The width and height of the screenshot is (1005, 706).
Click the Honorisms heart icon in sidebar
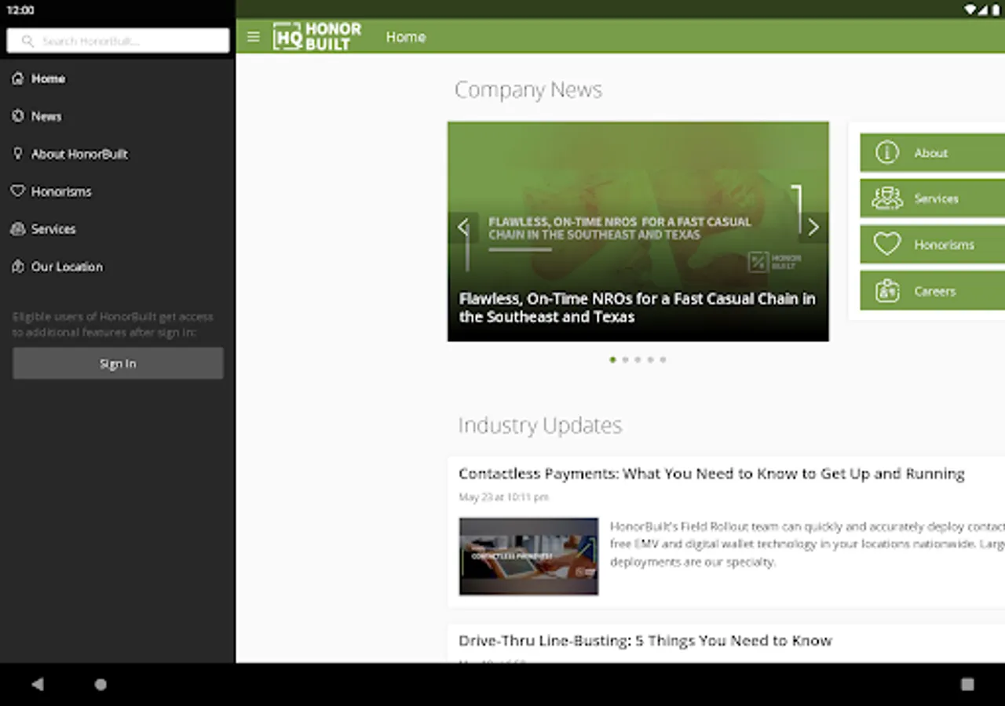click(18, 191)
